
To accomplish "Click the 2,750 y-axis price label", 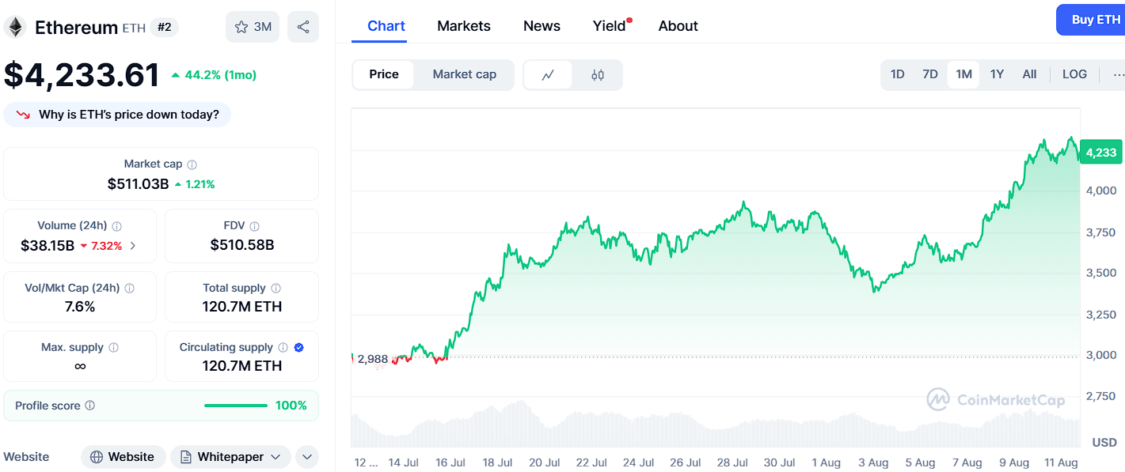I will tap(1101, 396).
